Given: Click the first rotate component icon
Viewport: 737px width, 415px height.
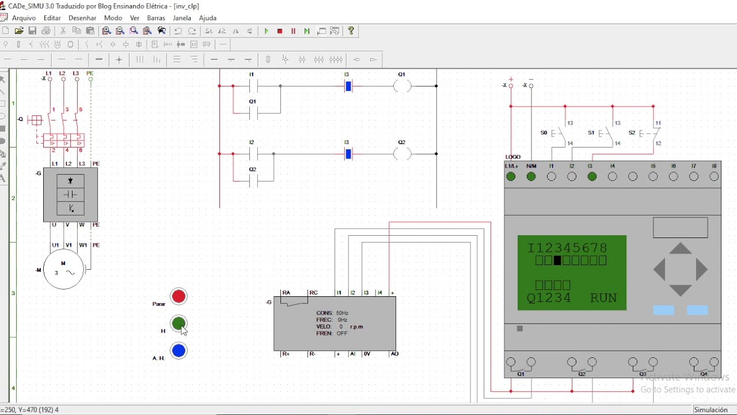Looking at the screenshot, I should click(x=208, y=31).
